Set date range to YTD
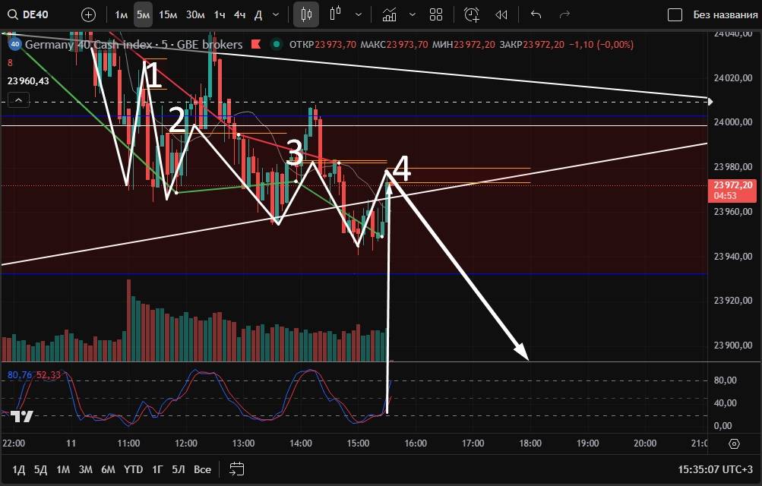762x486 pixels. tap(134, 469)
